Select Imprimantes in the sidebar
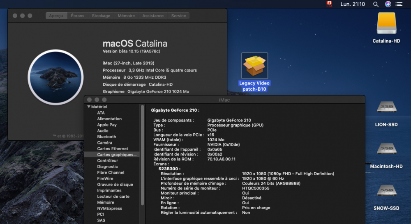This screenshot has height=224, width=411. [109, 190]
